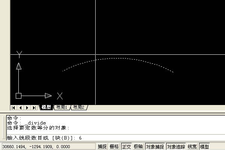The image size is (225, 150).
Task: Click the 模型 status bar button
Action: (204, 147)
